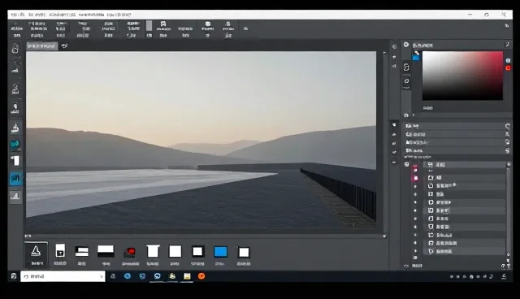Switch to the open document tab above canvas
Viewport: 520px width, 299px height.
pyautogui.click(x=41, y=46)
